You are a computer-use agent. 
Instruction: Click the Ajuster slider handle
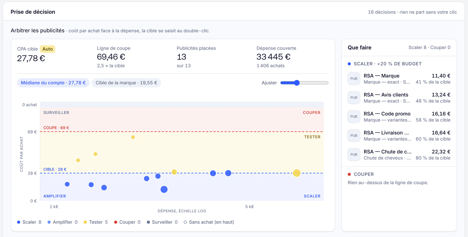tap(297, 83)
